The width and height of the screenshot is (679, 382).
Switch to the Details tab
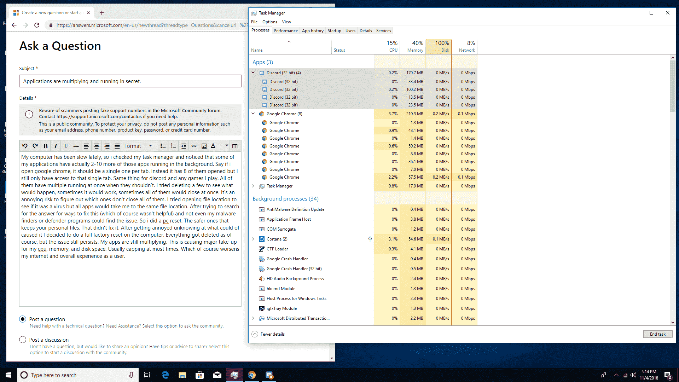[x=366, y=31]
